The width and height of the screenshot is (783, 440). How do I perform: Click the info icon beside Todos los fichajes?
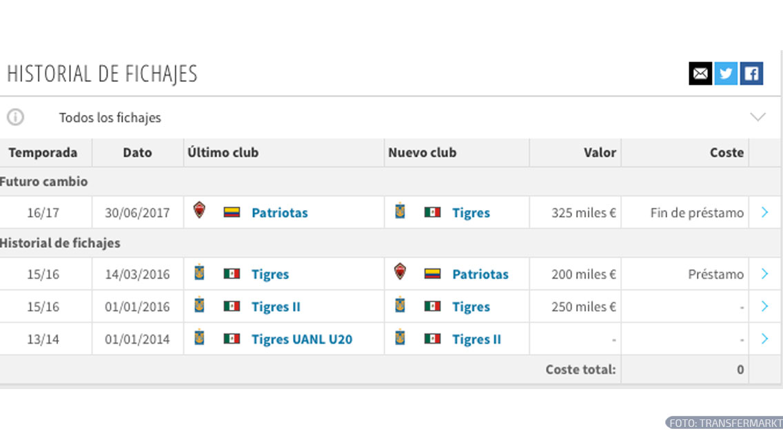[x=15, y=117]
